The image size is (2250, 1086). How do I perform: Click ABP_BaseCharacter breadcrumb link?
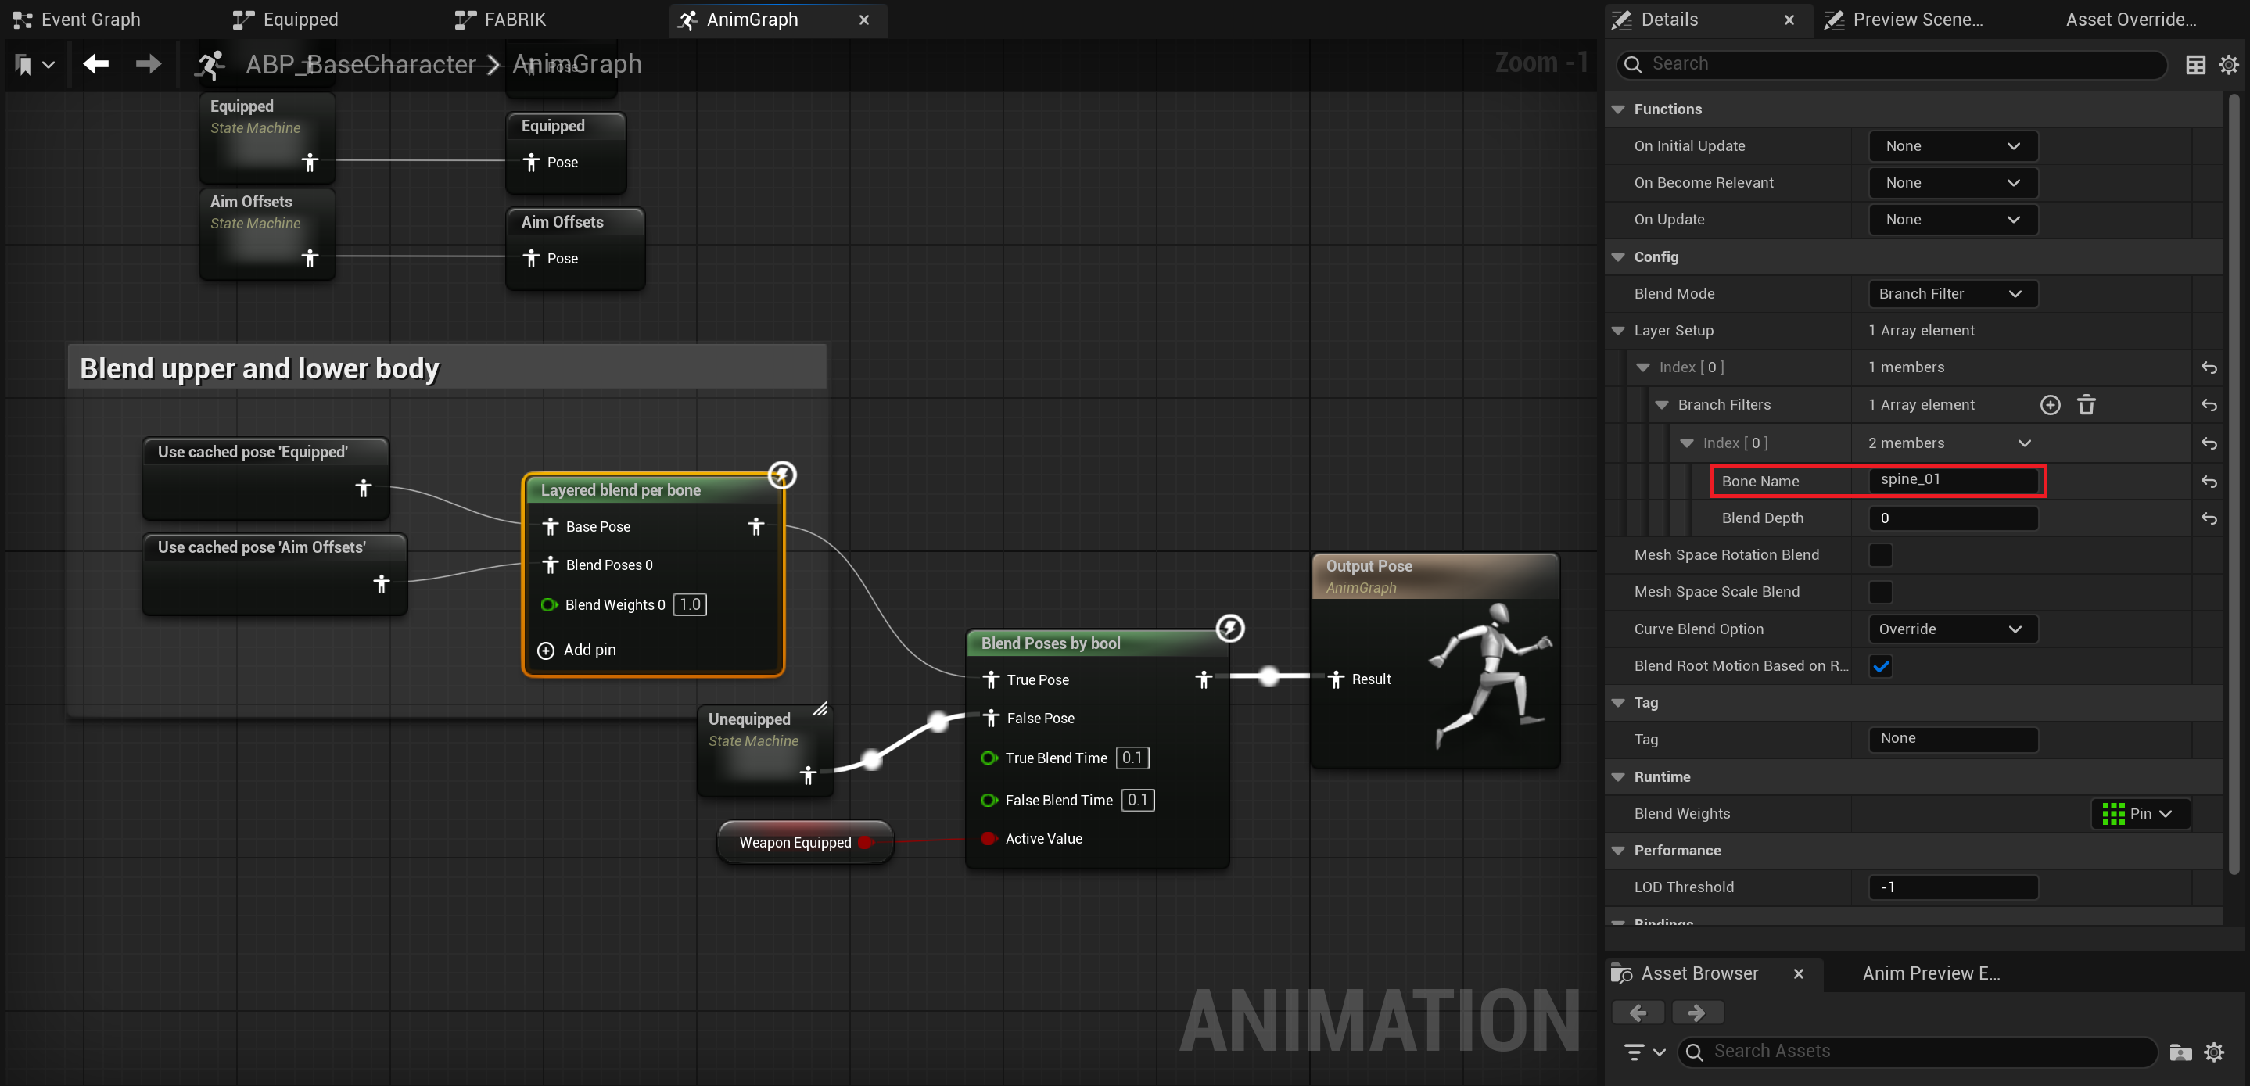[360, 64]
